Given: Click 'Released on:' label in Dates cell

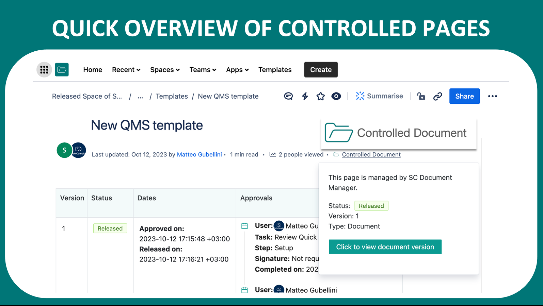Looking at the screenshot, I should tap(161, 249).
